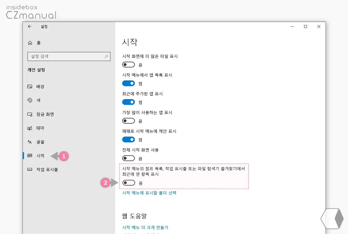The image size is (348, 234).
Task: Click the search magnifier in settings search box
Action: click(x=107, y=56)
